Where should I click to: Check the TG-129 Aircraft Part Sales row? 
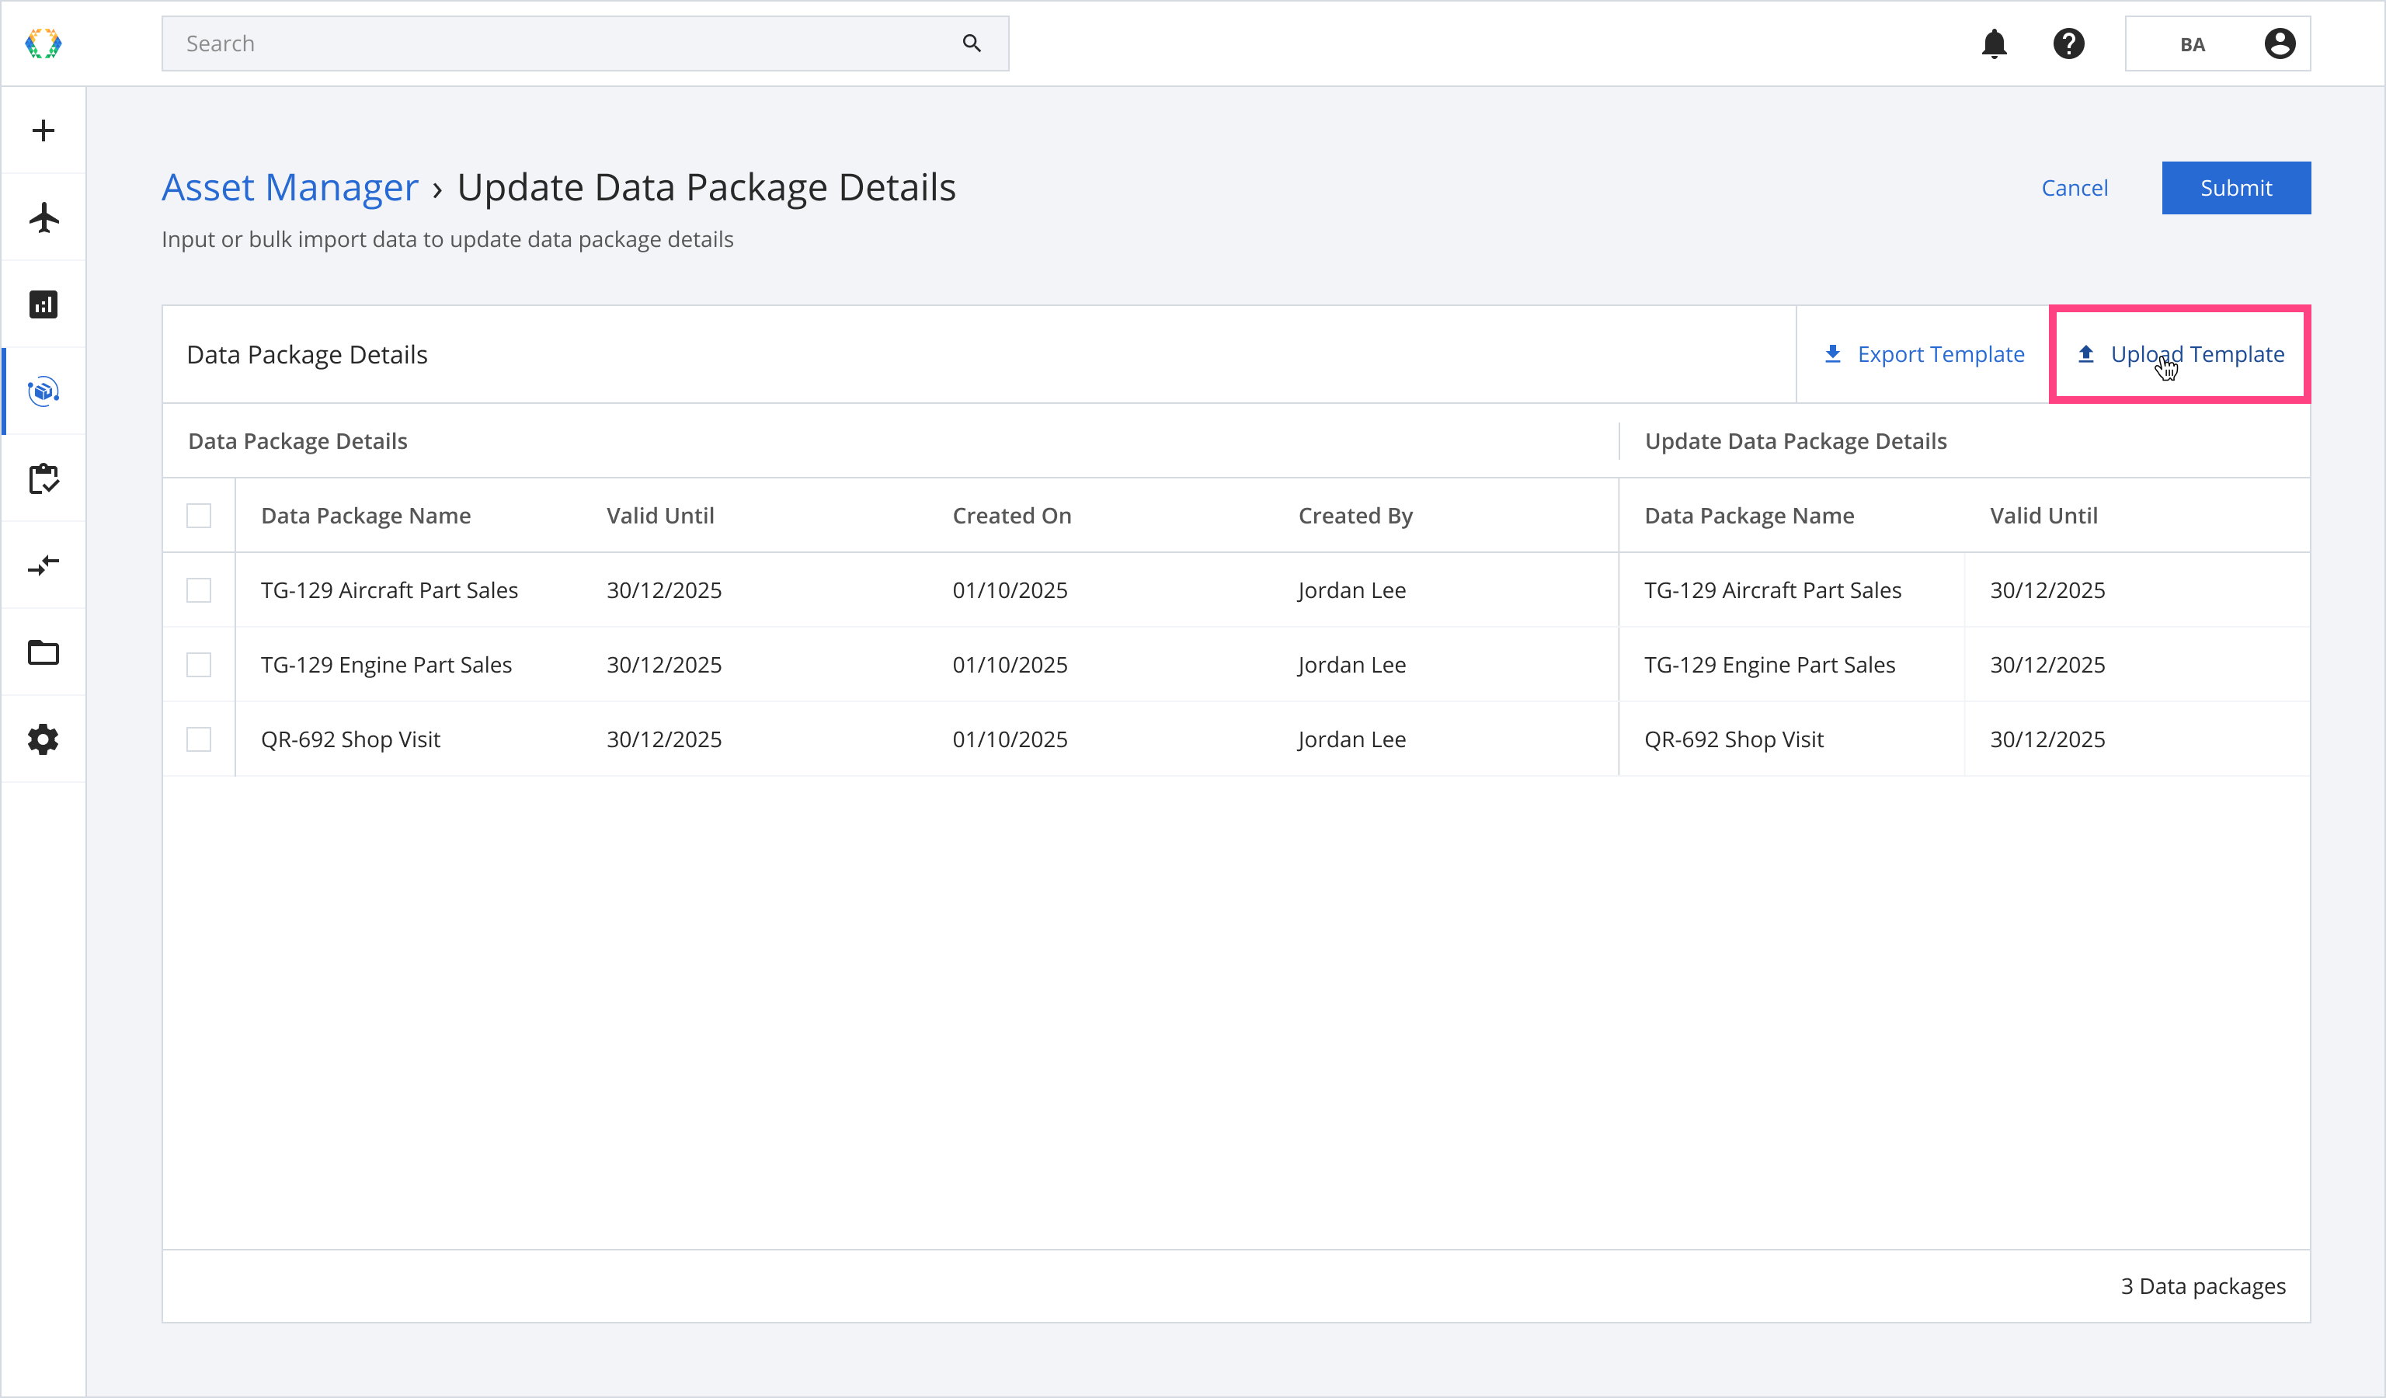click(199, 590)
